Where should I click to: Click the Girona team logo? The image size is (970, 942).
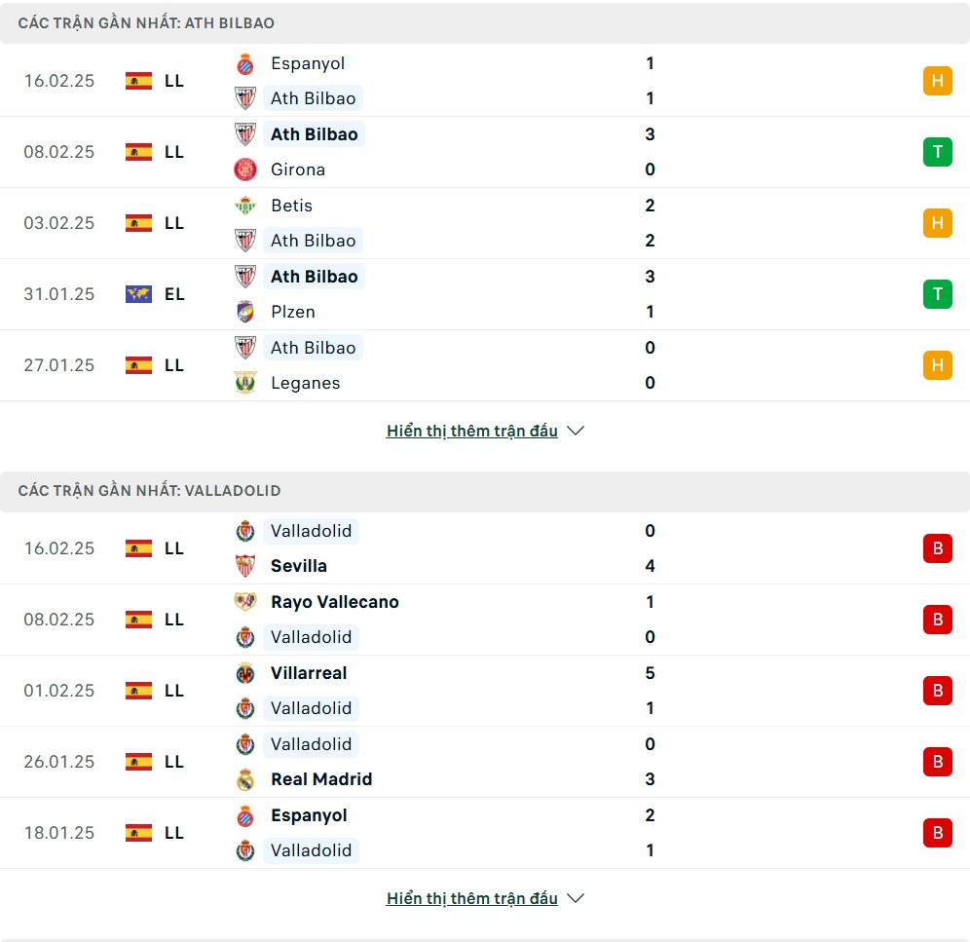pyautogui.click(x=245, y=170)
